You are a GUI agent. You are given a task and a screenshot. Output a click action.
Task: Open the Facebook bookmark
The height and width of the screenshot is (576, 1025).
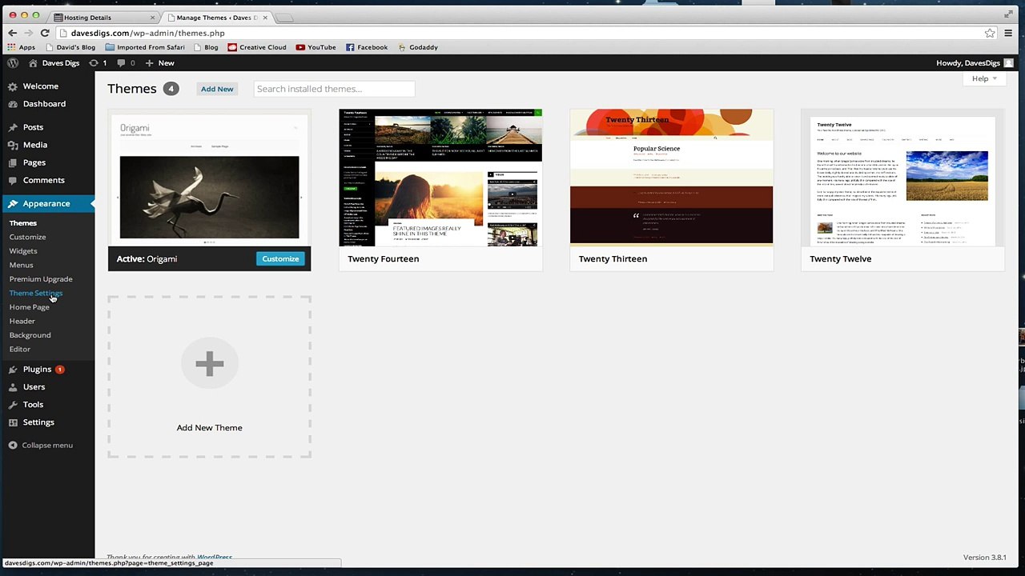pos(367,47)
